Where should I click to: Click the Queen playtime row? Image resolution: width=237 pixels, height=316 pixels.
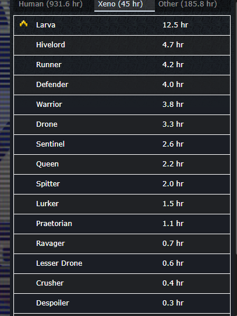[122, 164]
